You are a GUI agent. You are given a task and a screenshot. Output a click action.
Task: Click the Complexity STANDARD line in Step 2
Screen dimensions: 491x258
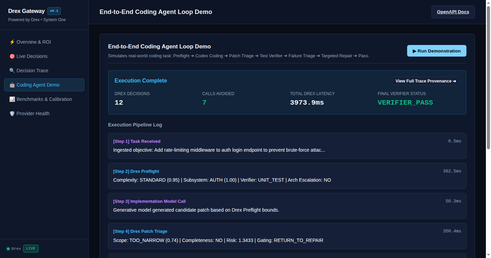pos(222,180)
